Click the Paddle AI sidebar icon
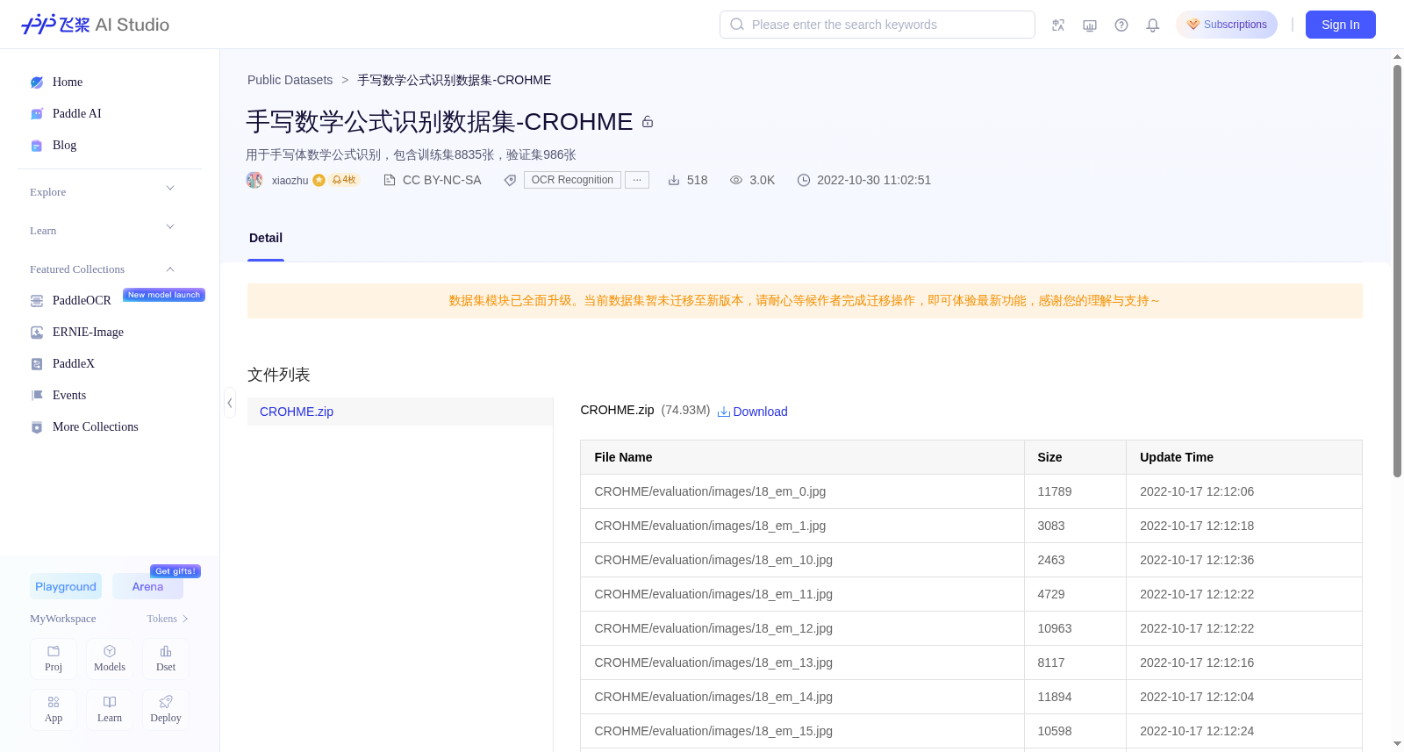This screenshot has width=1404, height=752. 37,114
